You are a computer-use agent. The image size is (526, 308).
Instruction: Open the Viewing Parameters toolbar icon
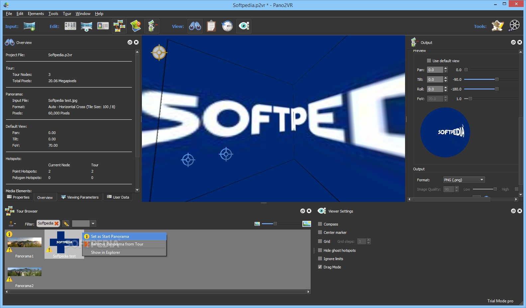click(86, 26)
